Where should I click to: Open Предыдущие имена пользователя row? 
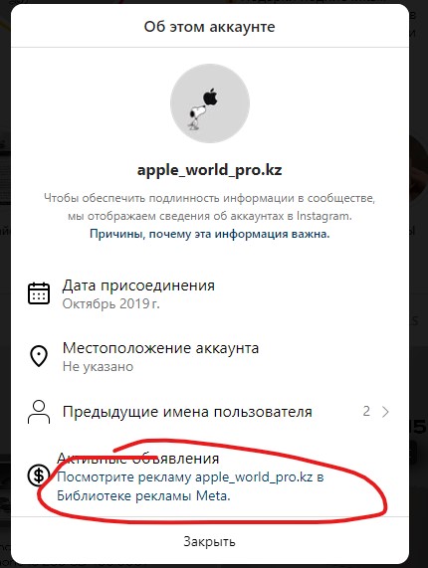coord(210,412)
